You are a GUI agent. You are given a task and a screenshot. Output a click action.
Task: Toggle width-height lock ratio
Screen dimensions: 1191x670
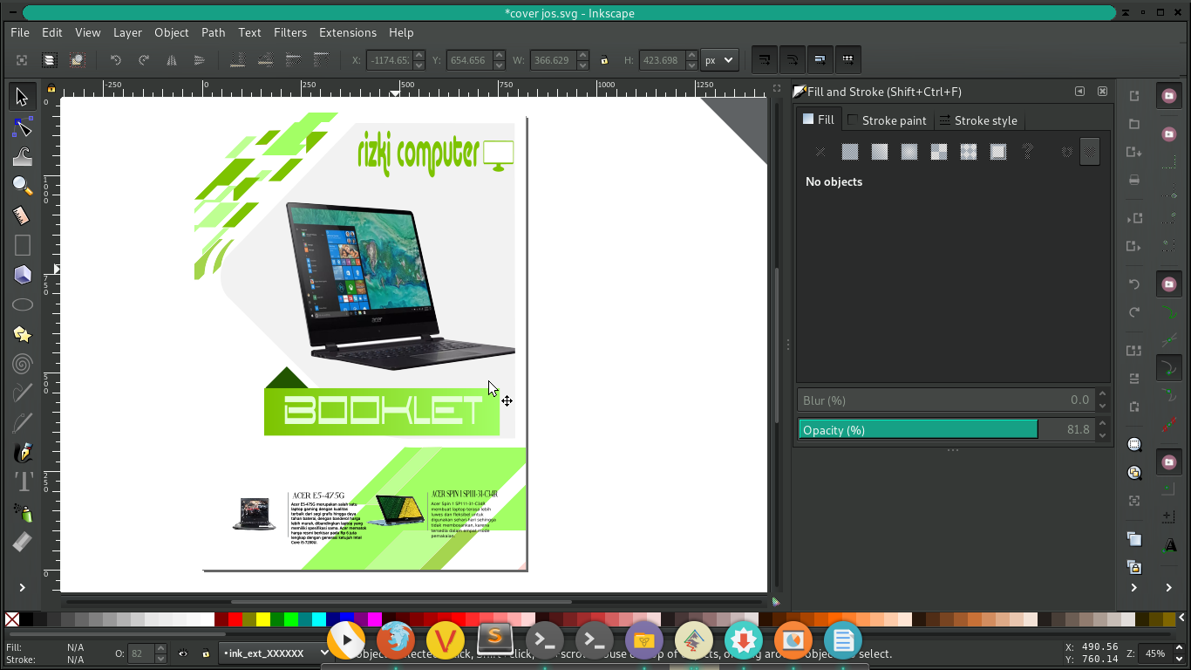tap(604, 60)
